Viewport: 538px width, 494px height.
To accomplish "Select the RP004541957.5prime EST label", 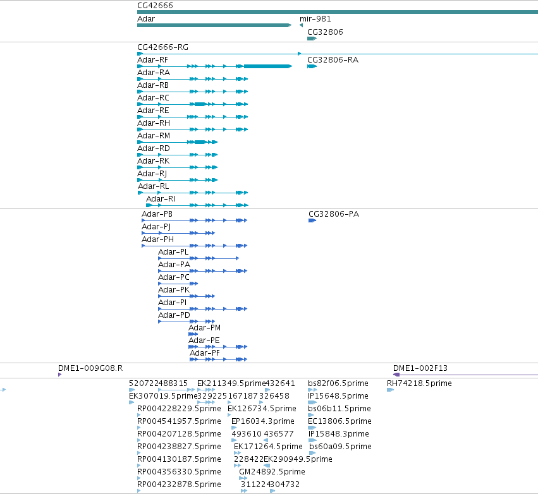I will [x=179, y=421].
